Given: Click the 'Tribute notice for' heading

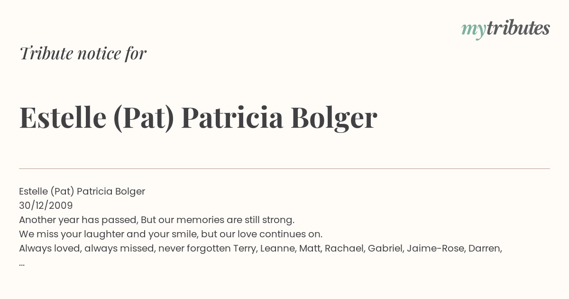Looking at the screenshot, I should (x=83, y=53).
